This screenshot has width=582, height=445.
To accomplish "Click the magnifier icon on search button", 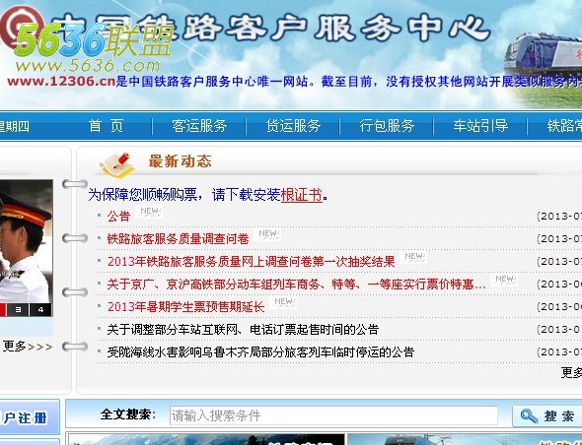I will tap(529, 415).
